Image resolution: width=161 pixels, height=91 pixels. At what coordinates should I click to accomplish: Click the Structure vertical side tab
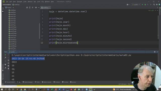(x=3, y=76)
